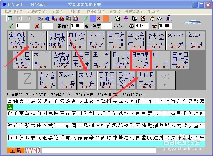Click the time limit field 30:00
The height and width of the screenshot is (156, 213).
pos(165,26)
